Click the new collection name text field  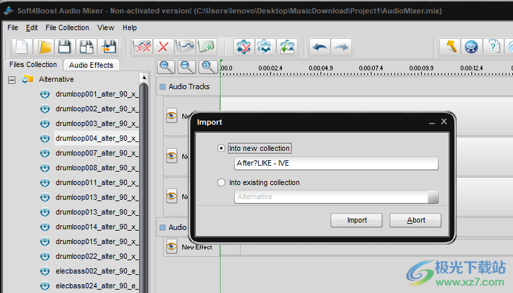point(335,164)
